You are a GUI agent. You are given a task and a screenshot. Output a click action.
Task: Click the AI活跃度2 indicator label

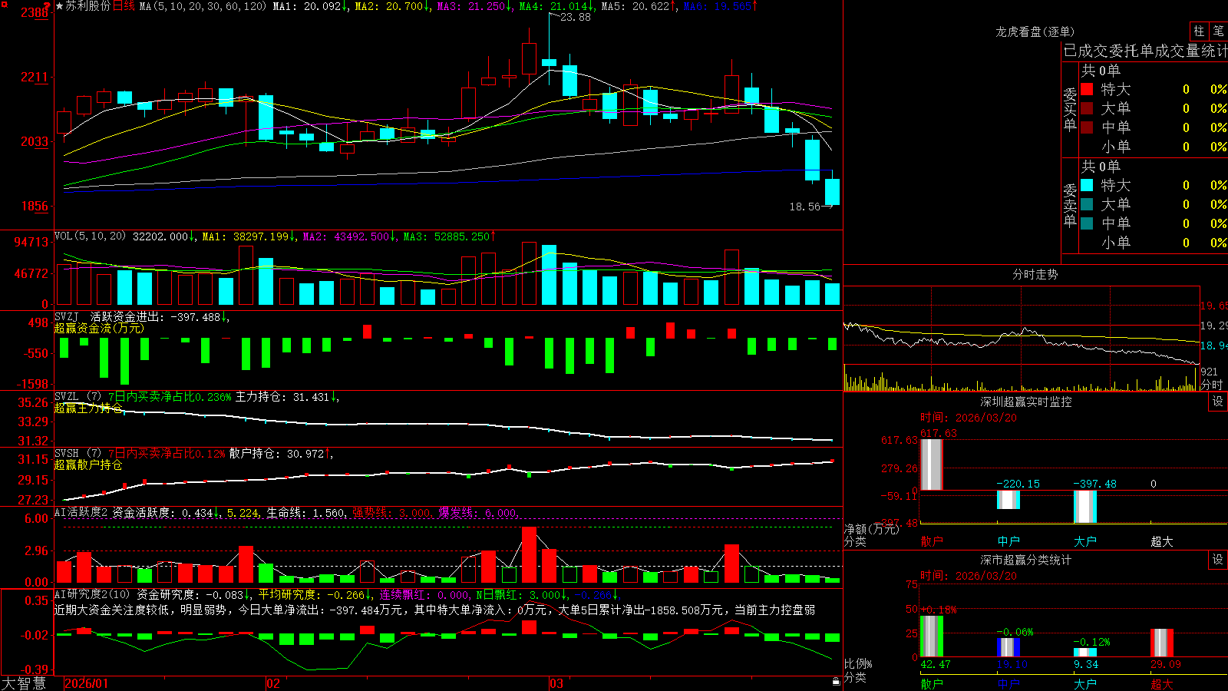[x=81, y=512]
